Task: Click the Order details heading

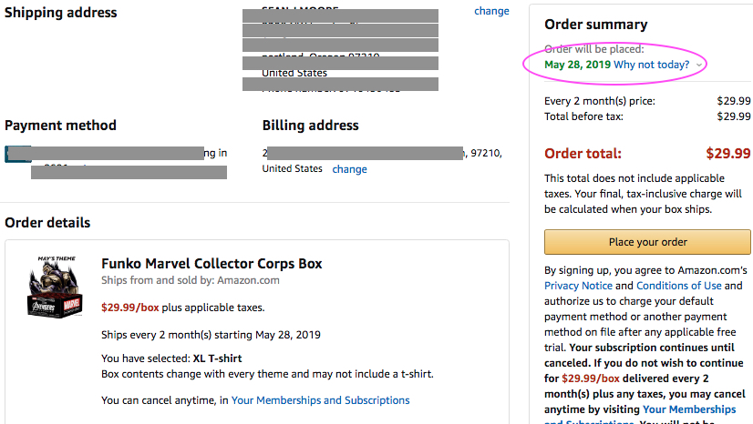Action: click(x=47, y=223)
